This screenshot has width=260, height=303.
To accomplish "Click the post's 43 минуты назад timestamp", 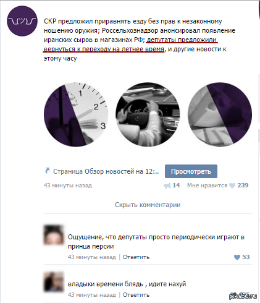I will pyautogui.click(x=68, y=186).
